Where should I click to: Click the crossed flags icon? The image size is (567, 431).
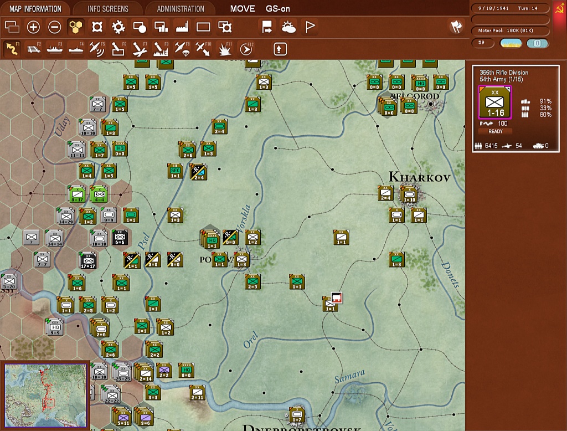pyautogui.click(x=456, y=27)
